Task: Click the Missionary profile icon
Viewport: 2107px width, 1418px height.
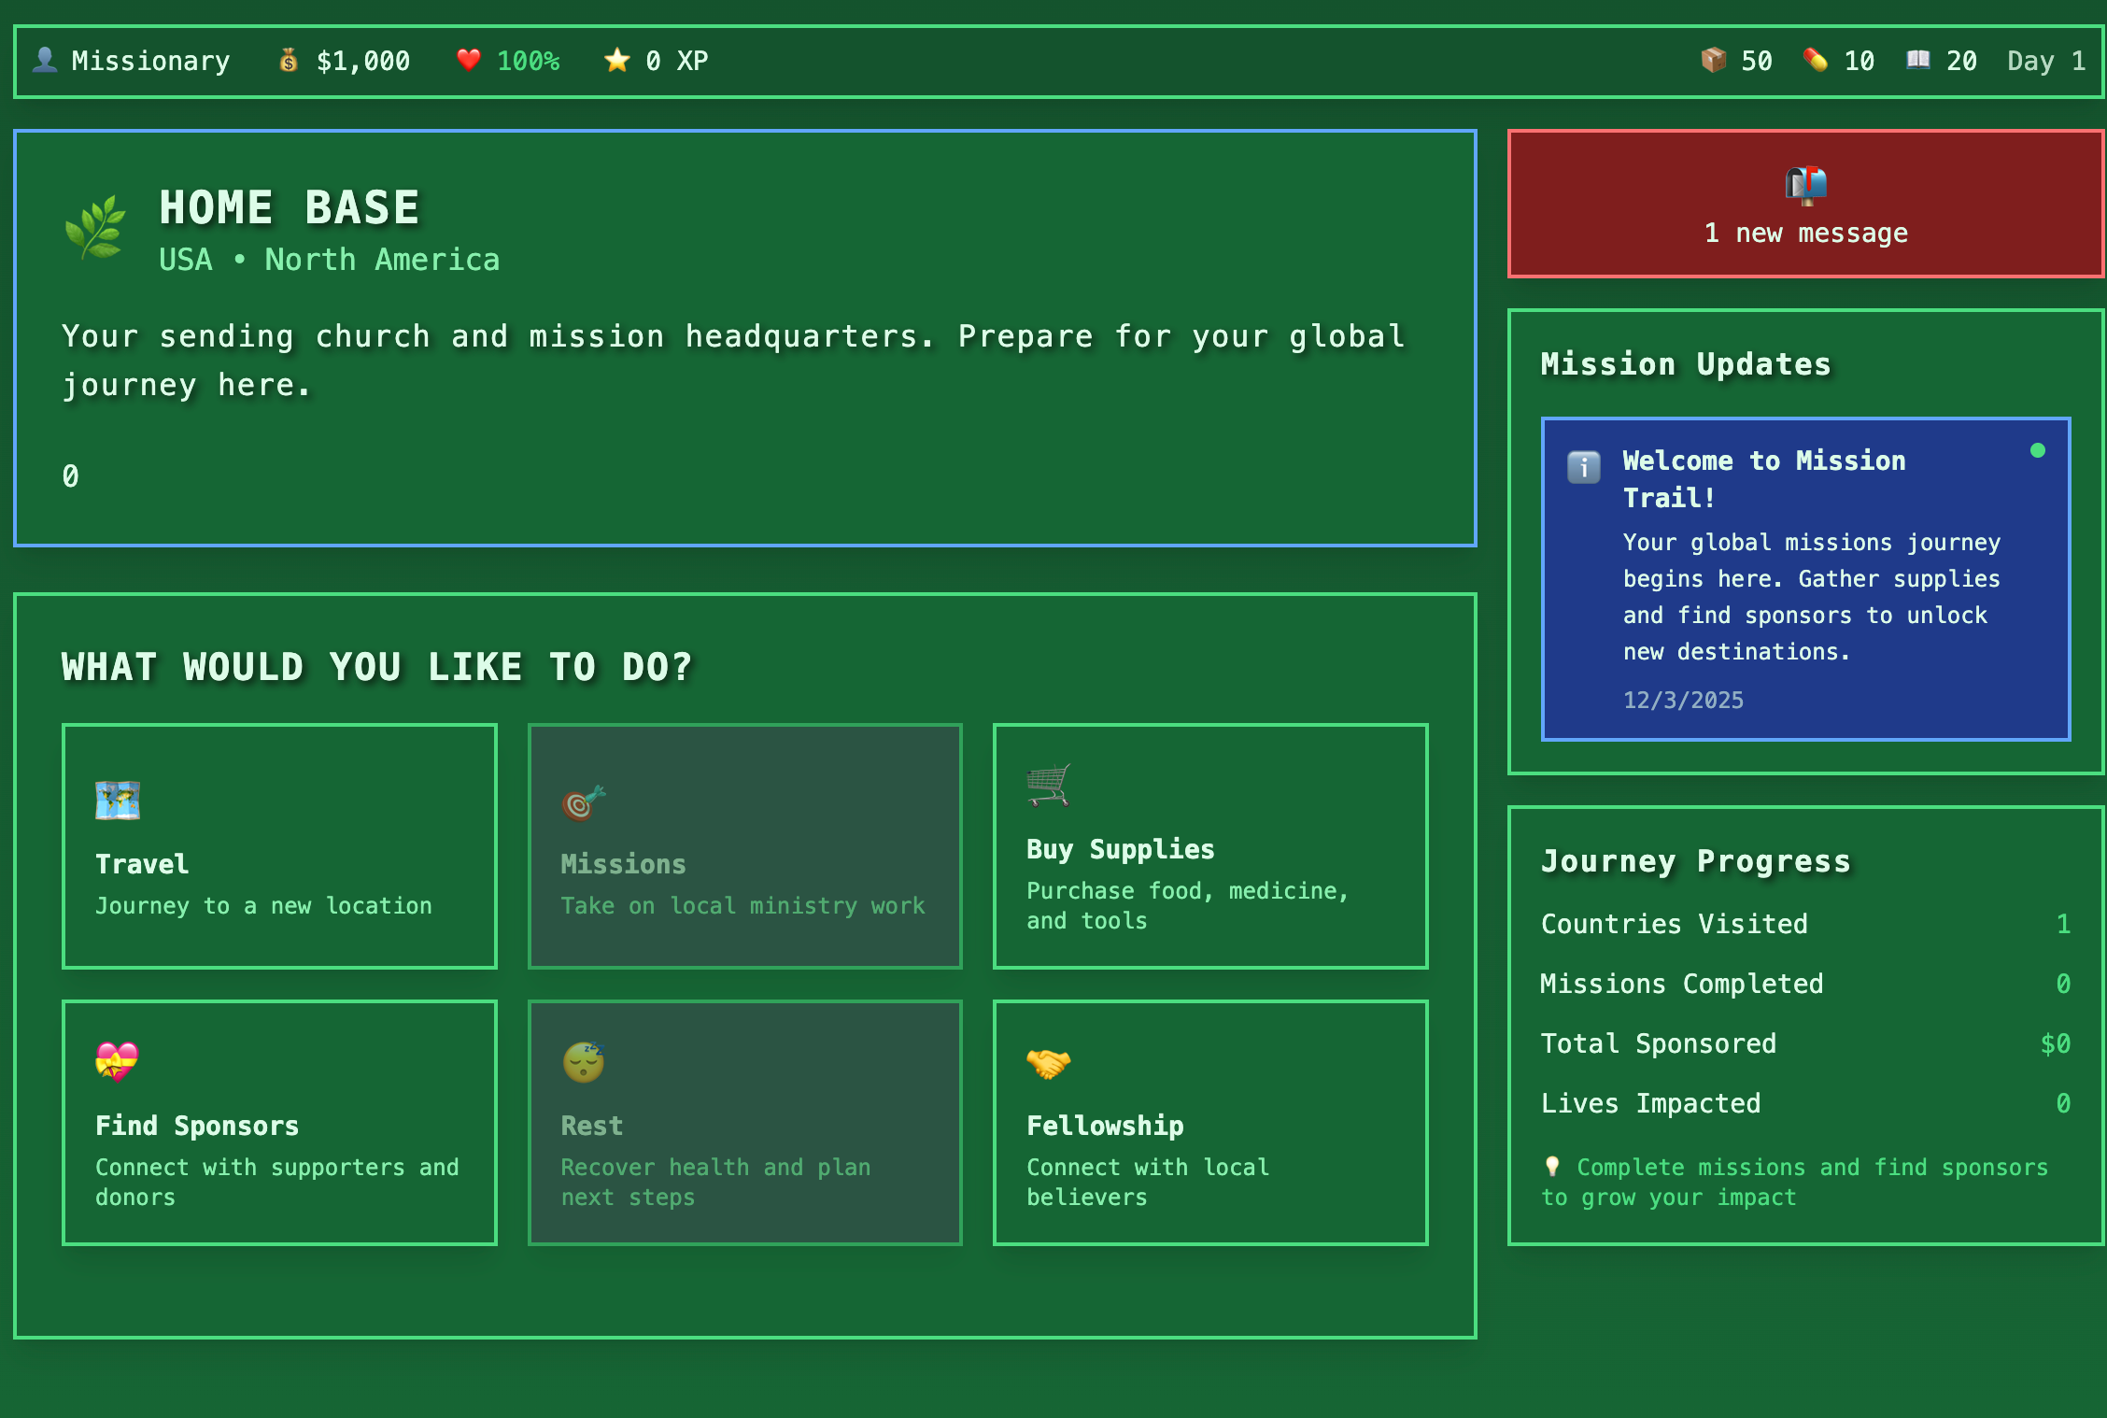Action: click(44, 60)
